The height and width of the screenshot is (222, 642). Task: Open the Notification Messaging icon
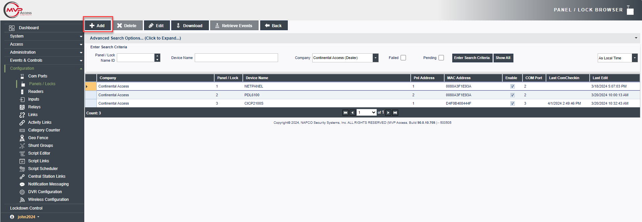[x=22, y=184]
